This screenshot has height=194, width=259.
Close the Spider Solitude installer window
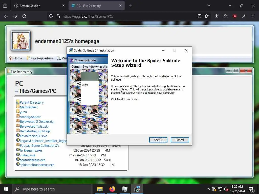186,50
